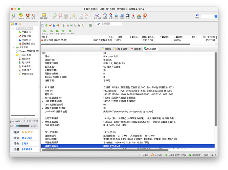Collapse the 所有下載 (23) tree node
The height and width of the screenshot is (170, 228).
pyautogui.click(x=13, y=28)
